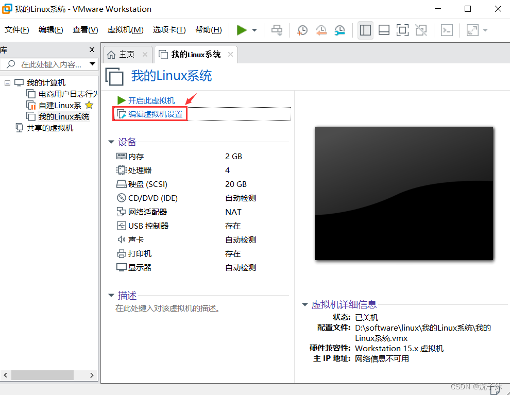Collapse the 我的计算机 tree node
Viewport: 510px width, 395px height.
pos(7,83)
